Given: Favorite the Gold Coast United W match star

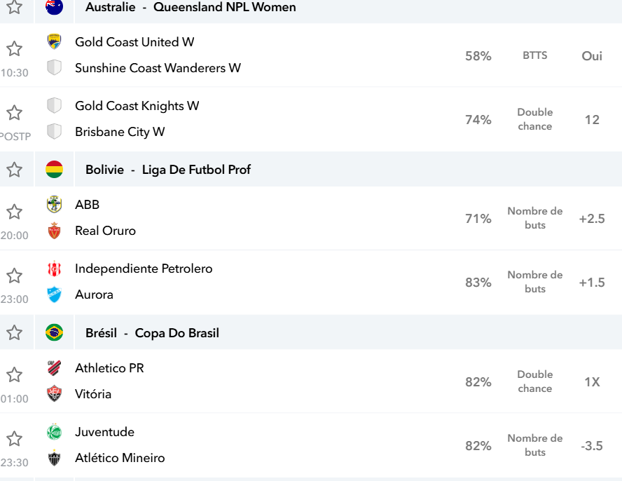Looking at the screenshot, I should pos(14,48).
